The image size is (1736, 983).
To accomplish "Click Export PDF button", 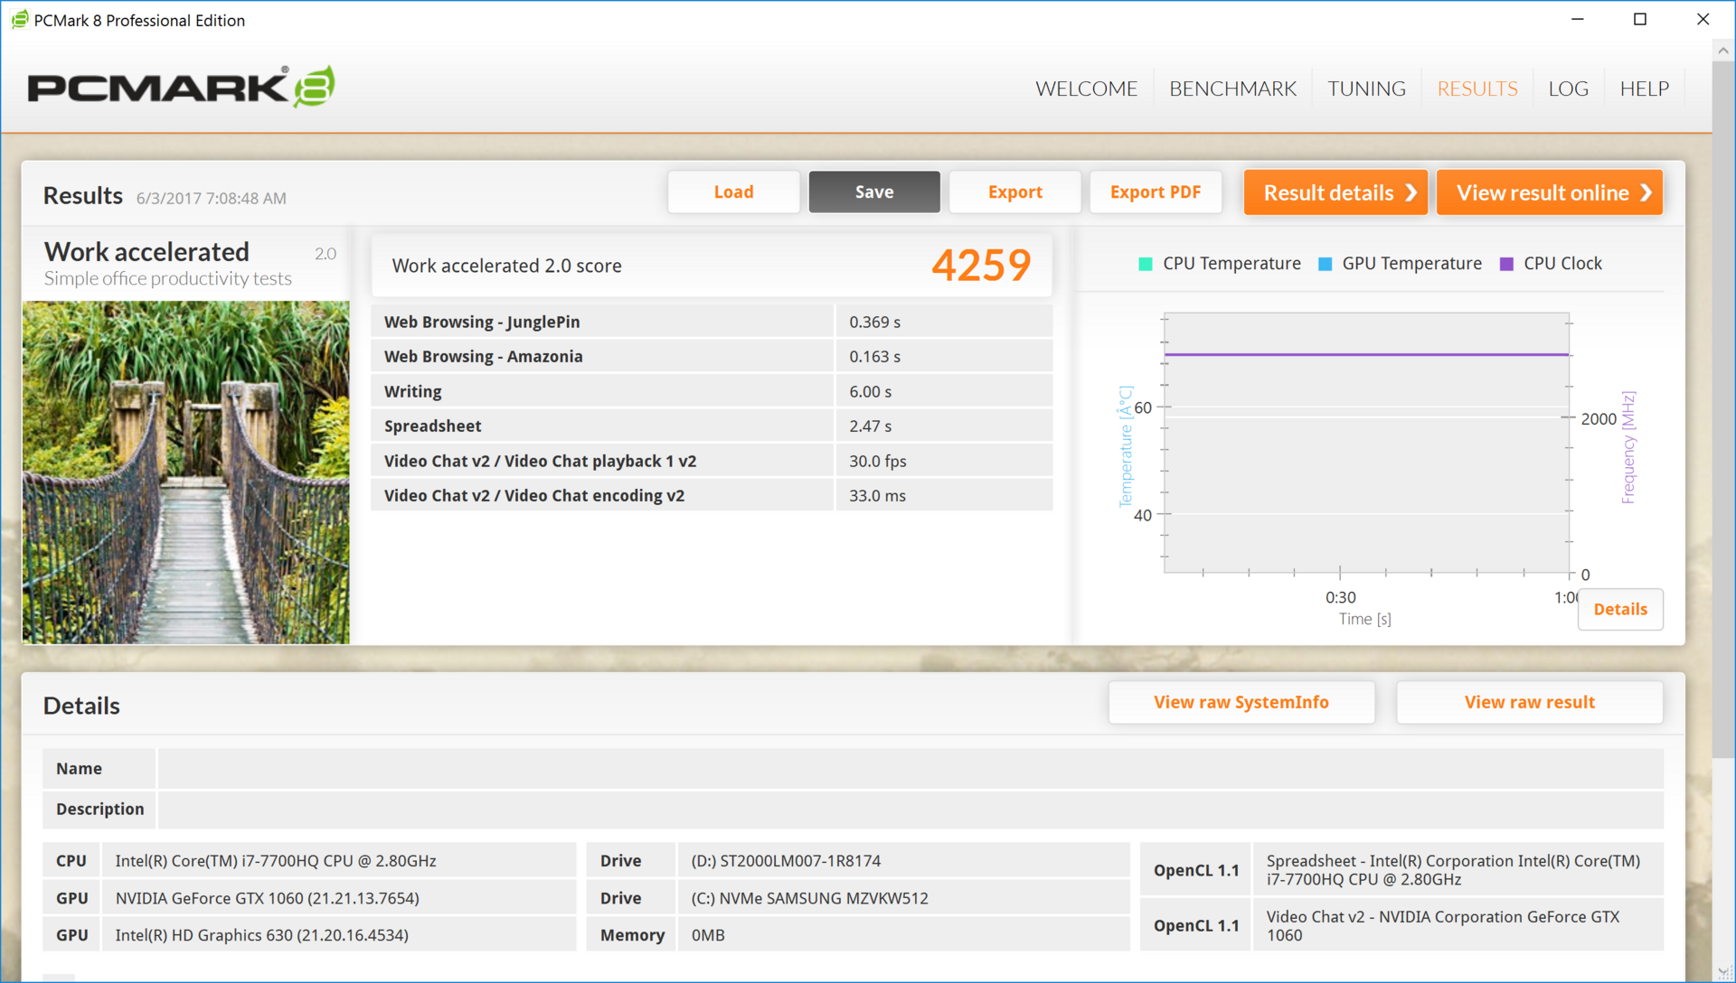I will pyautogui.click(x=1156, y=192).
